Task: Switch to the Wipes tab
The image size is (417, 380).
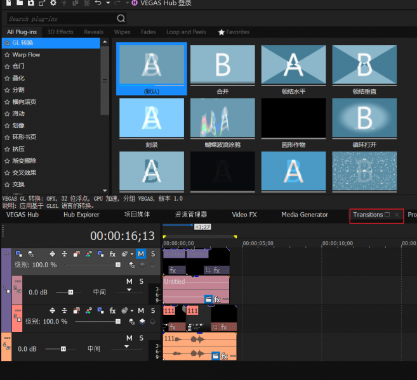Action: point(122,32)
